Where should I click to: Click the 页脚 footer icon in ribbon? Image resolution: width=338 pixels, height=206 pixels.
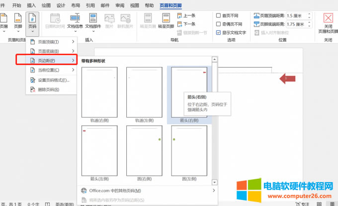point(18,23)
